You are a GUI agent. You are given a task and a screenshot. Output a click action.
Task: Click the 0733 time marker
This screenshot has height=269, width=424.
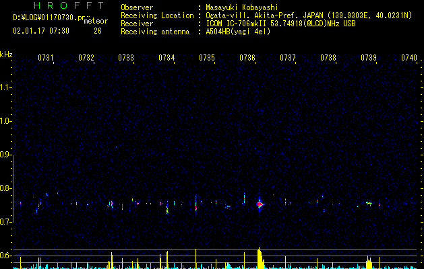[x=126, y=57]
